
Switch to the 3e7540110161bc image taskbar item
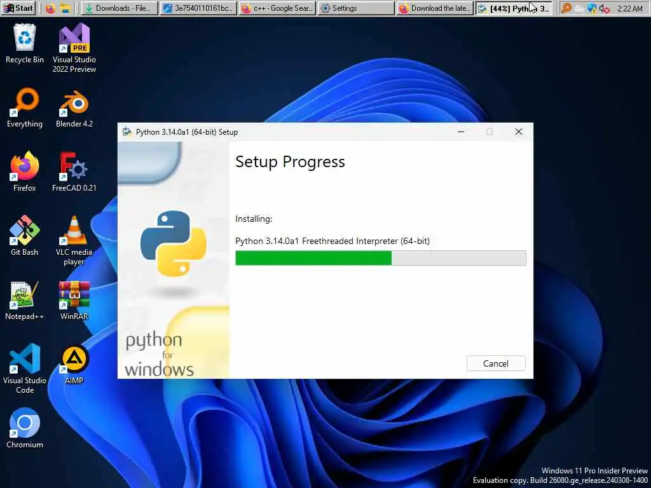coord(198,8)
